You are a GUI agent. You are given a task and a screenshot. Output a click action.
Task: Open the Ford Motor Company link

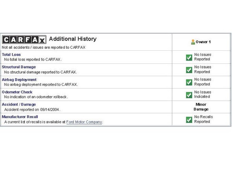coord(84,122)
